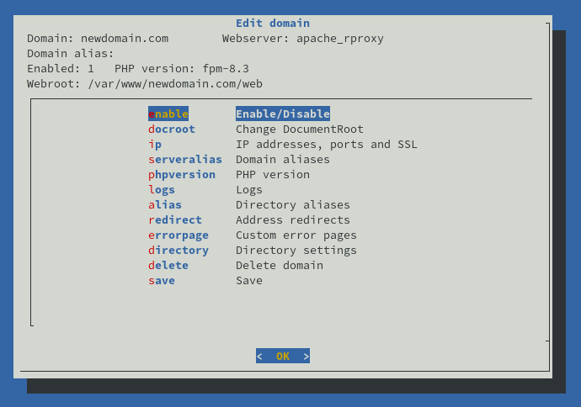The width and height of the screenshot is (581, 407).
Task: Click the 'Webserver: apache_rproxy' text
Action: (303, 39)
